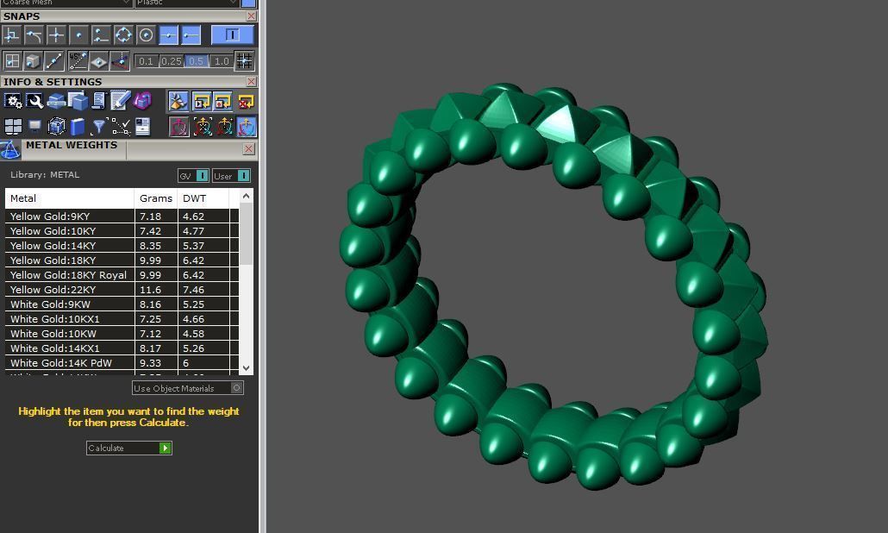Screen dimensions: 888x533
Task: Open the four-viewport layout icon
Action: [x=13, y=125]
